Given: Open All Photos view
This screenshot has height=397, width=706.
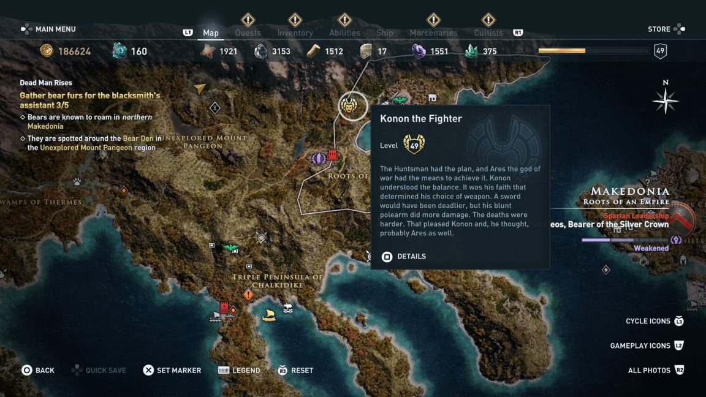Looking at the screenshot, I should tap(656, 371).
